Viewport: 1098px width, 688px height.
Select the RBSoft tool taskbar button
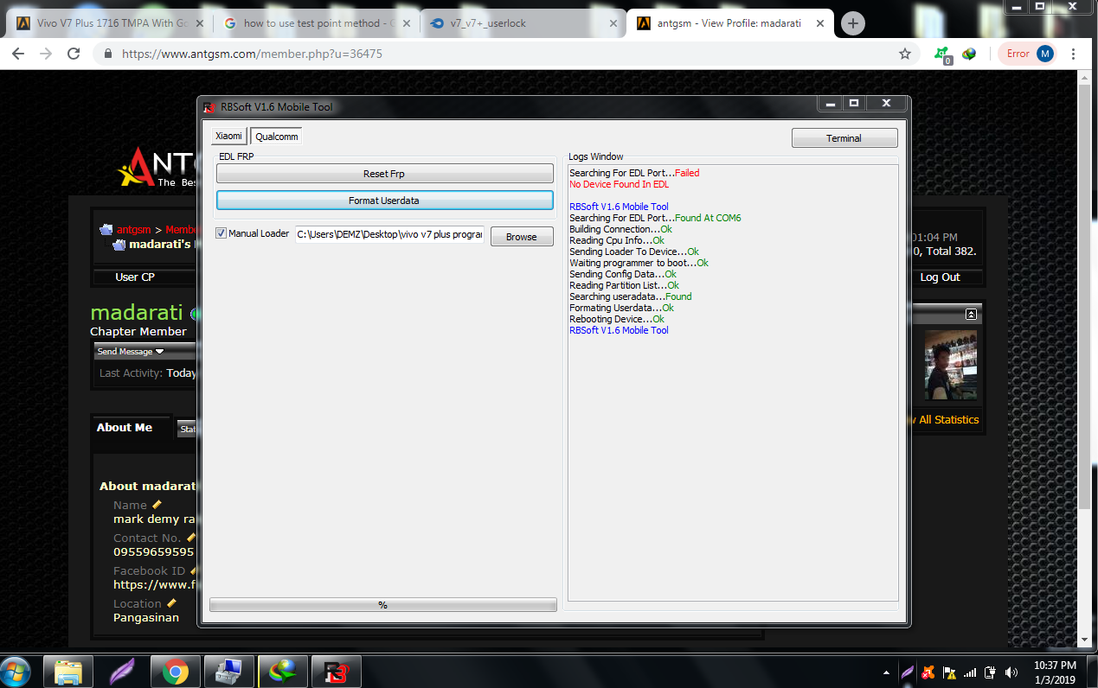336,672
